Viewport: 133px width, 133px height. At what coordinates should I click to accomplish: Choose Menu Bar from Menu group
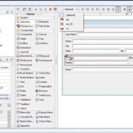tap(24, 112)
